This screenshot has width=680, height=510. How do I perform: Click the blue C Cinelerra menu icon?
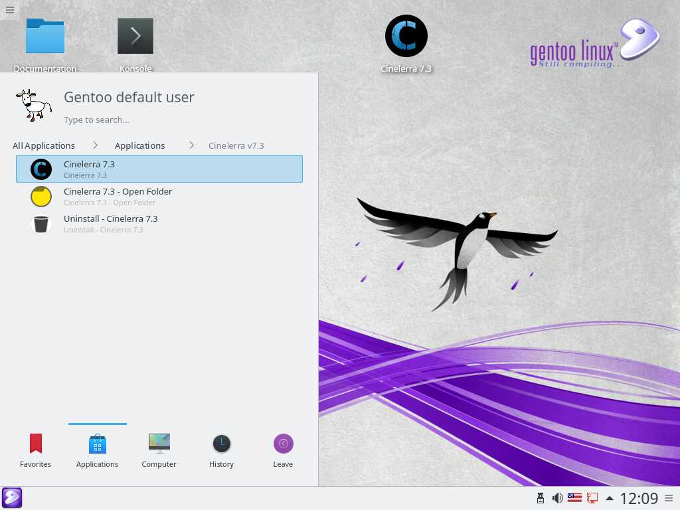pos(41,169)
